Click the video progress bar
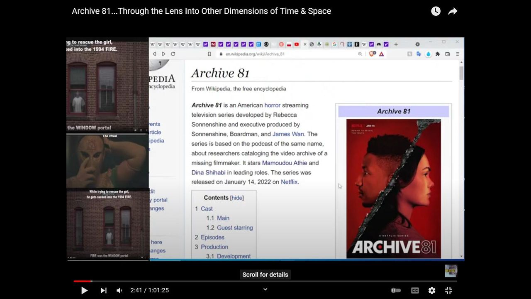This screenshot has width=531, height=299. click(265, 281)
